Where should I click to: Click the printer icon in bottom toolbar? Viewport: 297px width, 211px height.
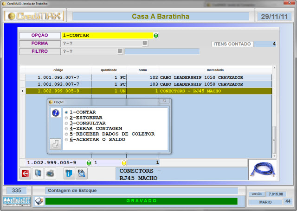click(x=50, y=174)
